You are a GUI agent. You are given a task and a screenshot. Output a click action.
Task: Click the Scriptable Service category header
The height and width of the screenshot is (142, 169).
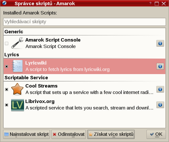point(26,78)
